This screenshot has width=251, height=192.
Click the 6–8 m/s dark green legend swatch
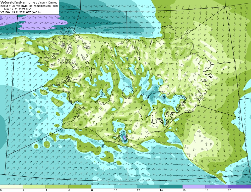coord(80,186)
